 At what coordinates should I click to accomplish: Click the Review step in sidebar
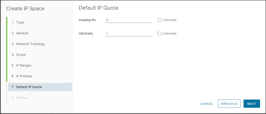21,98
